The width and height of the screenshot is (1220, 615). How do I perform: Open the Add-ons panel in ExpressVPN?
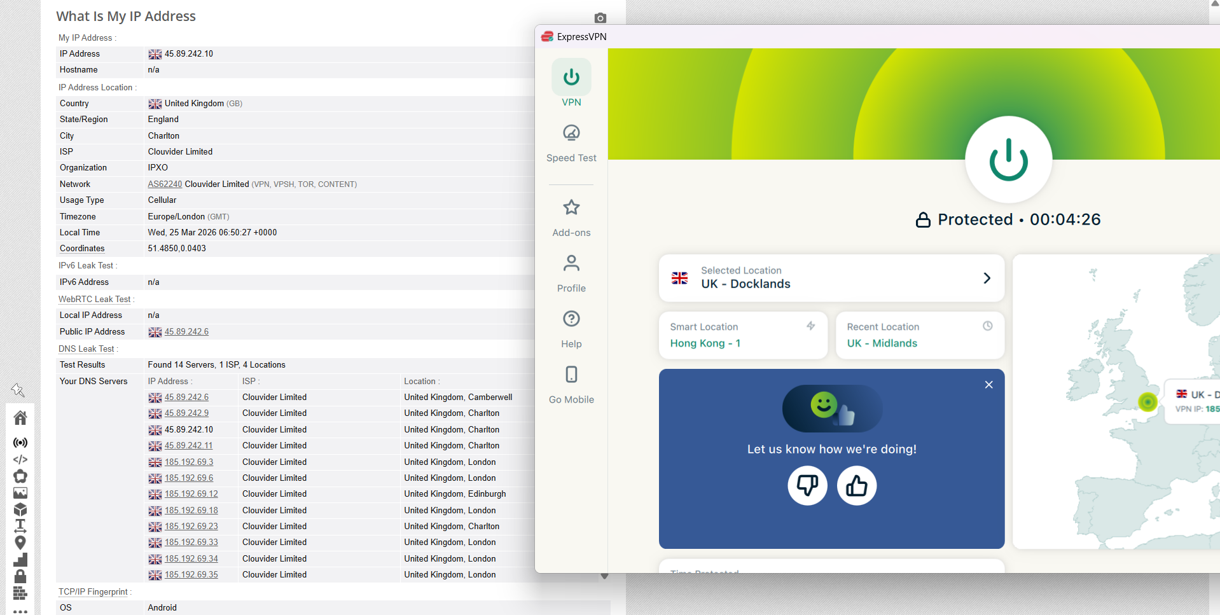[571, 216]
